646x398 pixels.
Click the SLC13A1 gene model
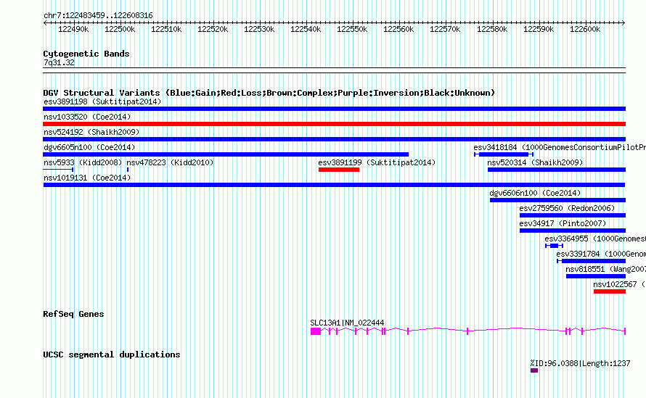point(468,331)
